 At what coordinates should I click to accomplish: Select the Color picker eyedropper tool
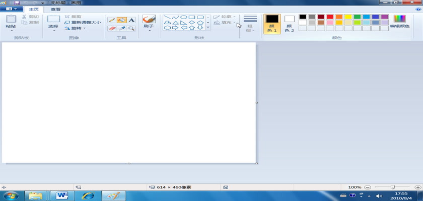click(x=121, y=29)
